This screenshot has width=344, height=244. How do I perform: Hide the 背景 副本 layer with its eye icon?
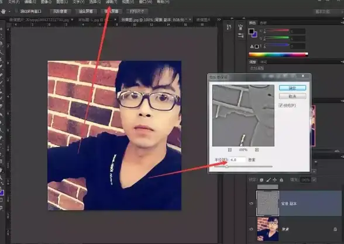[252, 204]
